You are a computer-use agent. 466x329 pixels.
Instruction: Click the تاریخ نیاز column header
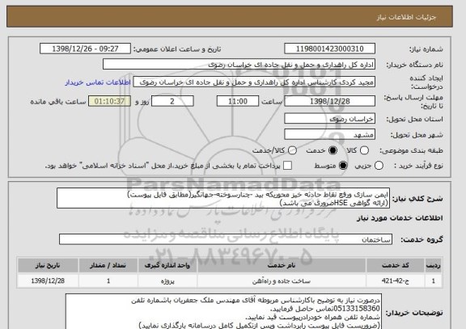[48, 265]
